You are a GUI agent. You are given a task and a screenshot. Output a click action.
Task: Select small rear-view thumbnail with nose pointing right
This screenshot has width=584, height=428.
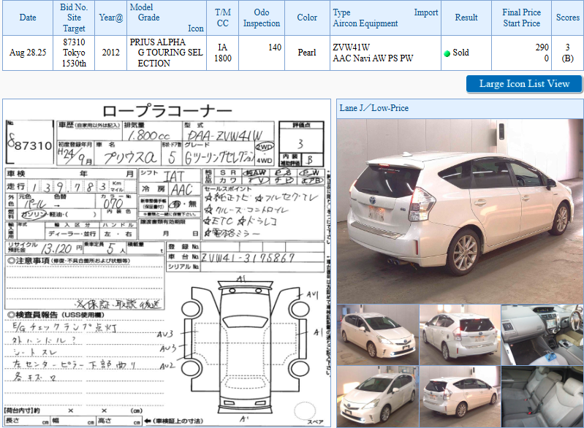pyautogui.click(x=459, y=396)
